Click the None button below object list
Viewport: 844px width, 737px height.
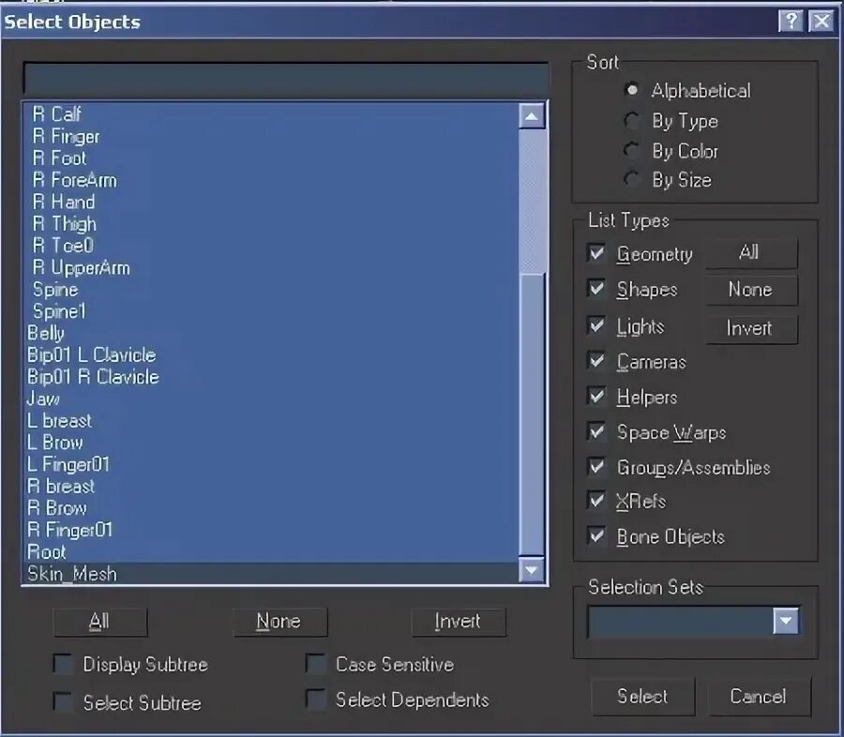tap(279, 622)
